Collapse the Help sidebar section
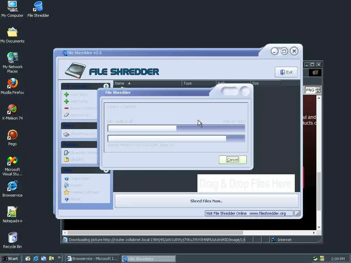Viewport: 351px width, 263px height. 106,171
